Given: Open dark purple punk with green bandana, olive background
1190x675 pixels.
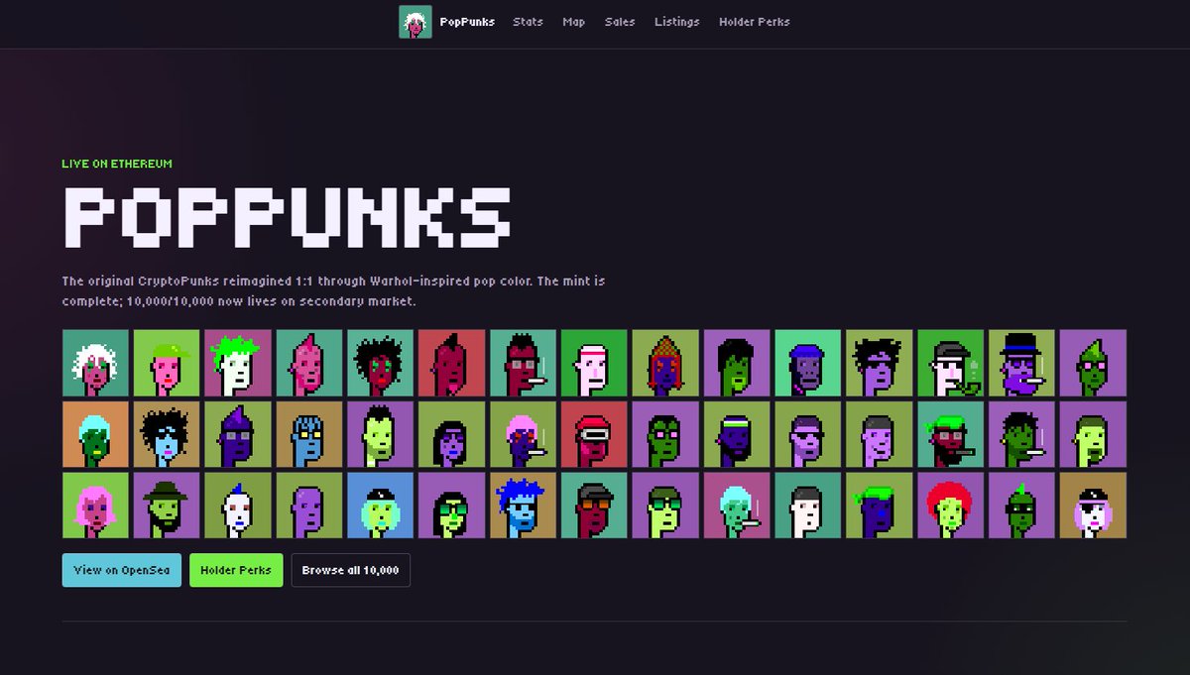Looking at the screenshot, I should [880, 506].
